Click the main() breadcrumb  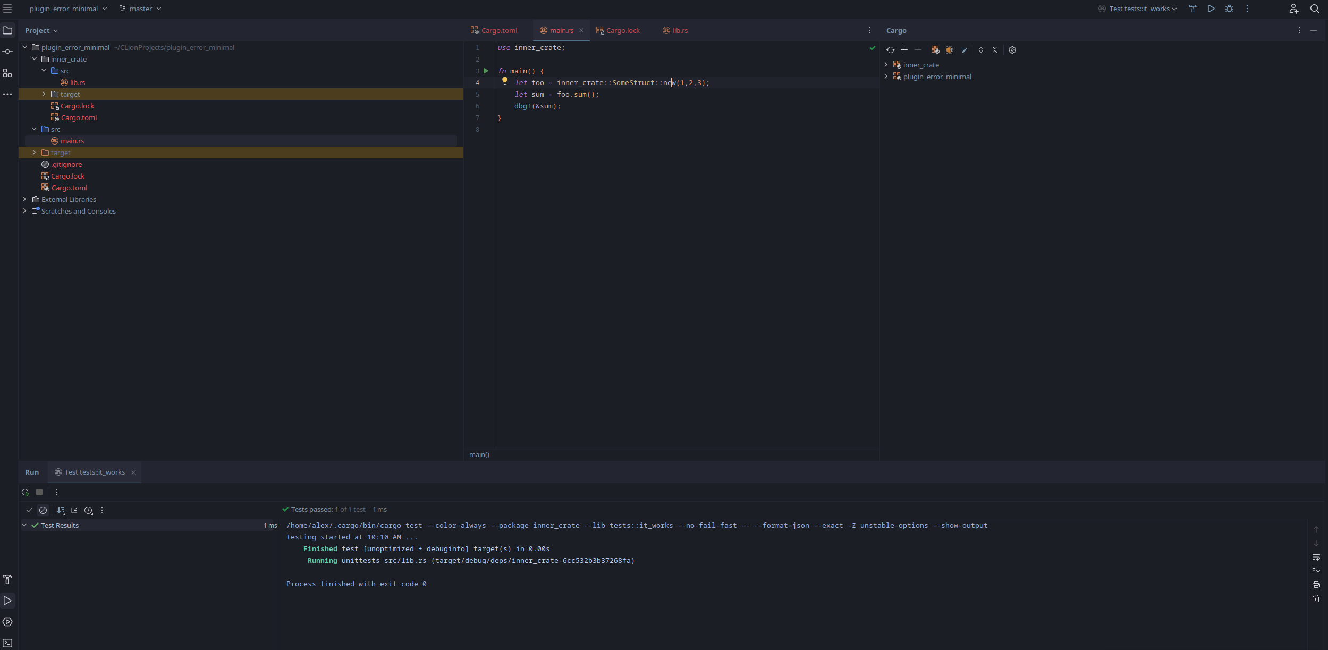pyautogui.click(x=479, y=454)
